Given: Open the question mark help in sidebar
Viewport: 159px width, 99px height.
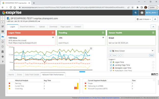Looking at the screenshot, I should (3, 62).
